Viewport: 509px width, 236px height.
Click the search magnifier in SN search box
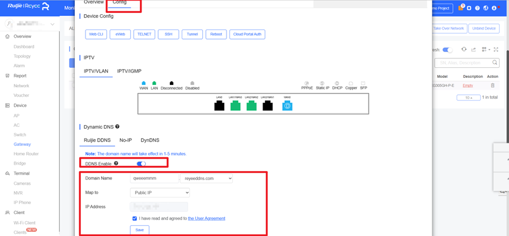tap(495, 63)
